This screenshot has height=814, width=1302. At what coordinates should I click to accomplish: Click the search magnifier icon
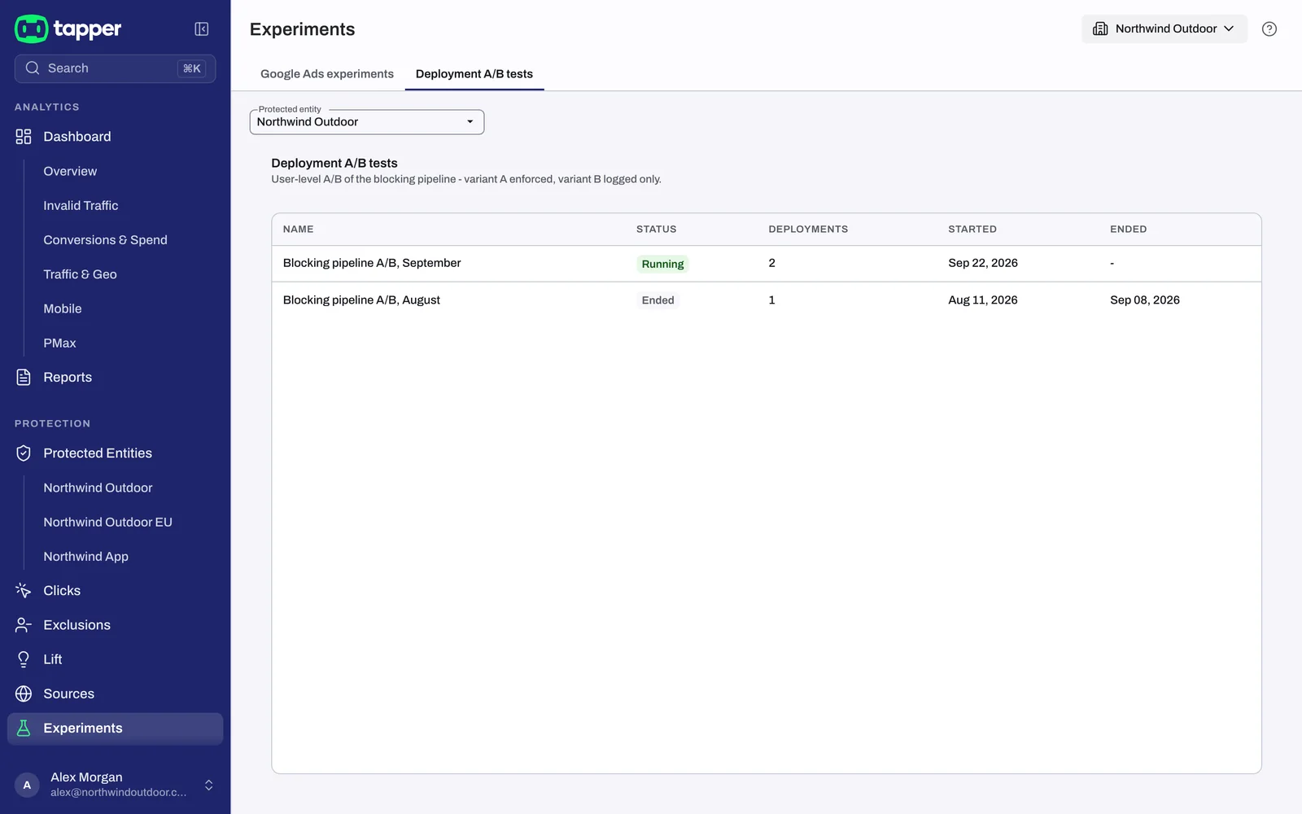click(x=33, y=68)
